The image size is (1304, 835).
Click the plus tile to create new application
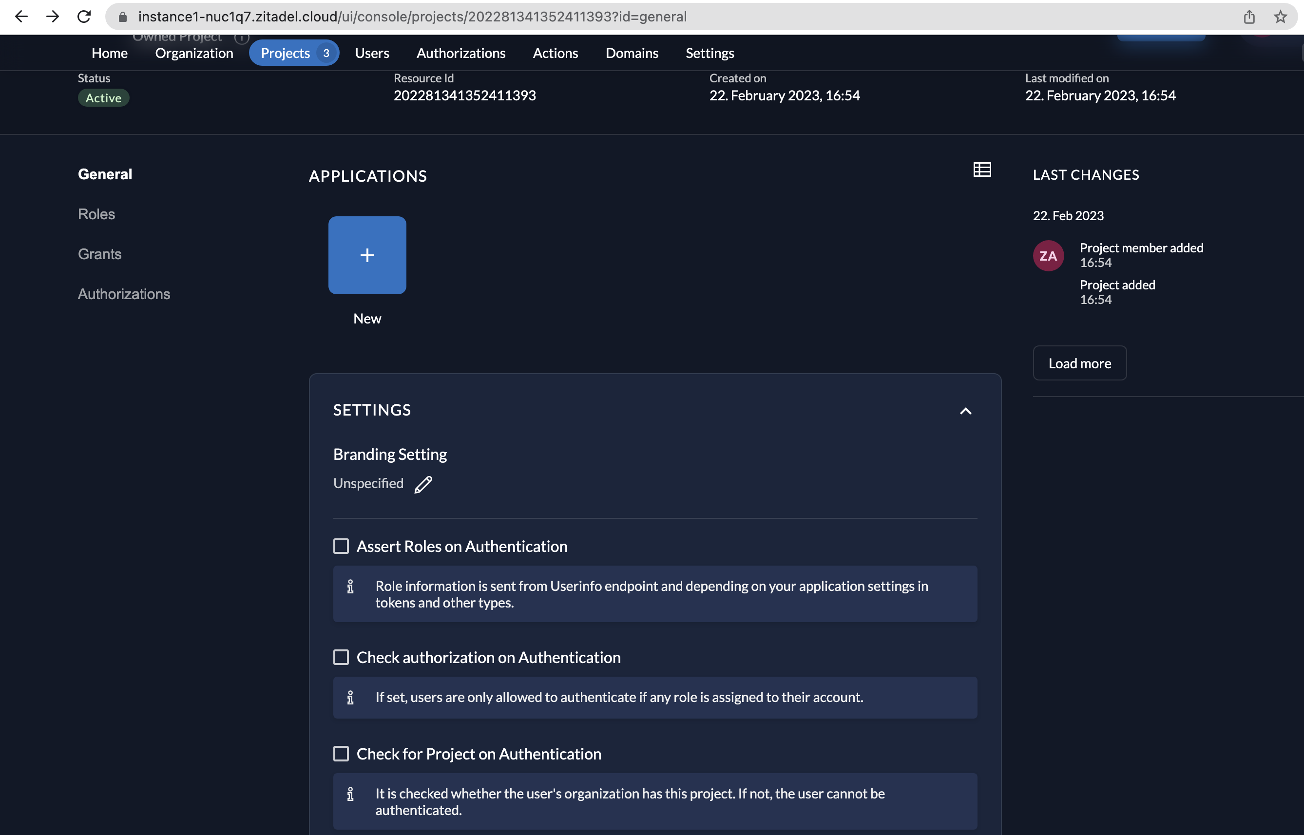coord(367,255)
